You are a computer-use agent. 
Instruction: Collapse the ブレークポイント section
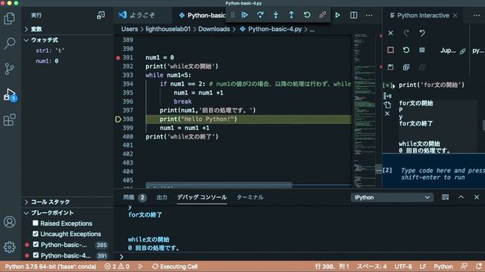(67, 213)
